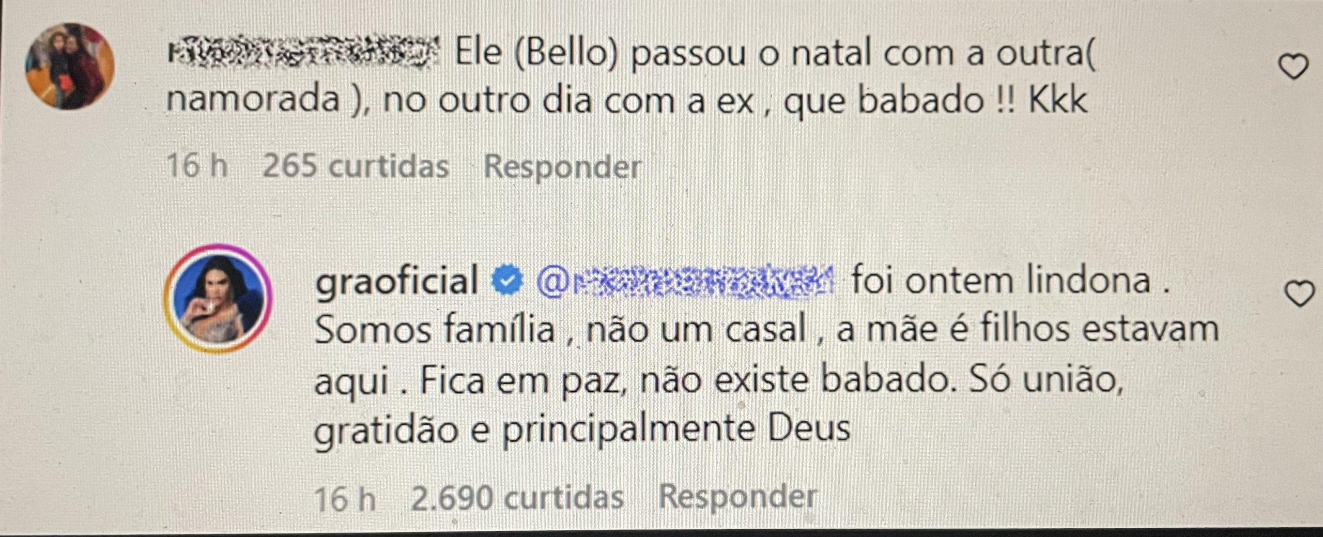This screenshot has width=1323, height=537.
Task: Click Responder under graoficial's reply
Action: pyautogui.click(x=737, y=497)
